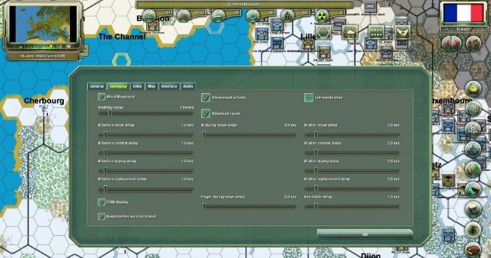Toggle the Advanced recon checkbox

pos(206,113)
